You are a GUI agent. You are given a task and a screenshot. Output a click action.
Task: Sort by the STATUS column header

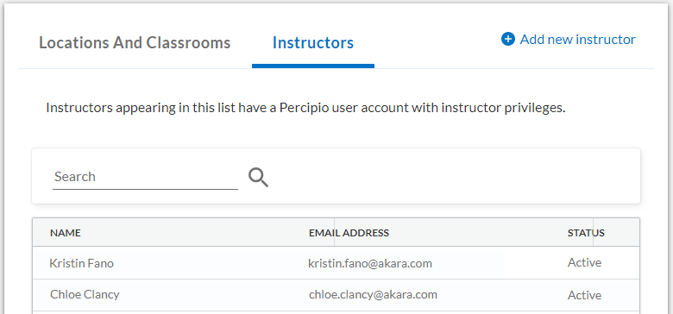pos(586,233)
